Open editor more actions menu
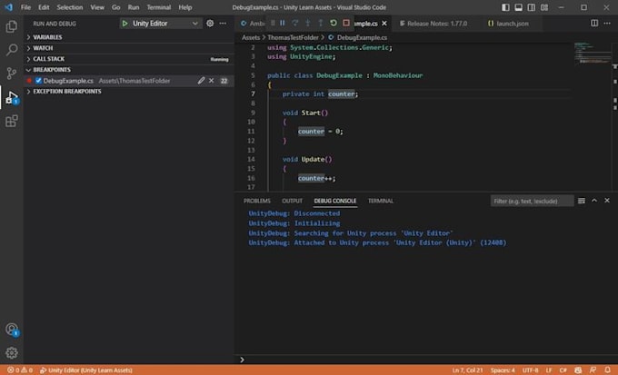This screenshot has height=375, width=618. coord(607,24)
